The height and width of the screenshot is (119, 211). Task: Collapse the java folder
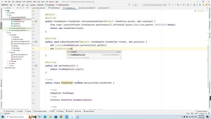click(6, 15)
